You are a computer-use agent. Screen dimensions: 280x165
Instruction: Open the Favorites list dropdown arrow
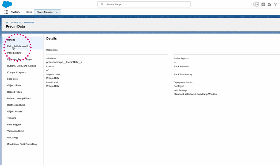257,5
